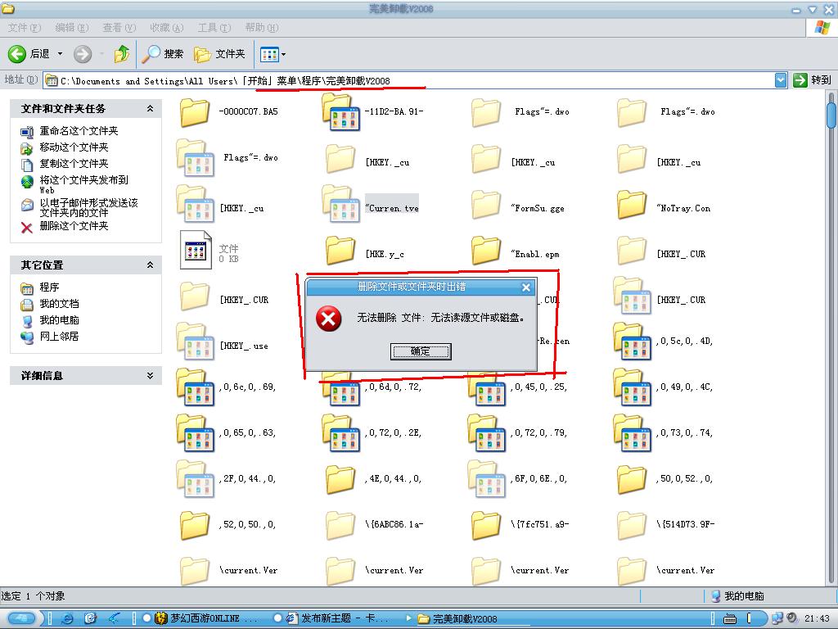Select the -11D2-BA.91- folder icon
This screenshot has width=838, height=629.
[x=341, y=112]
